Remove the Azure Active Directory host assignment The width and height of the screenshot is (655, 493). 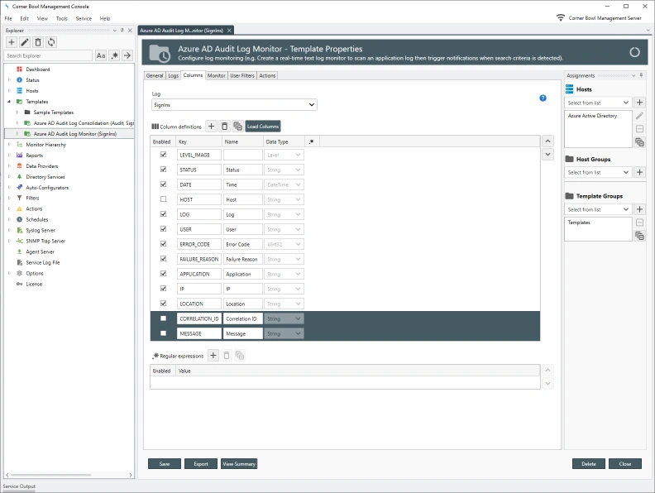639,129
